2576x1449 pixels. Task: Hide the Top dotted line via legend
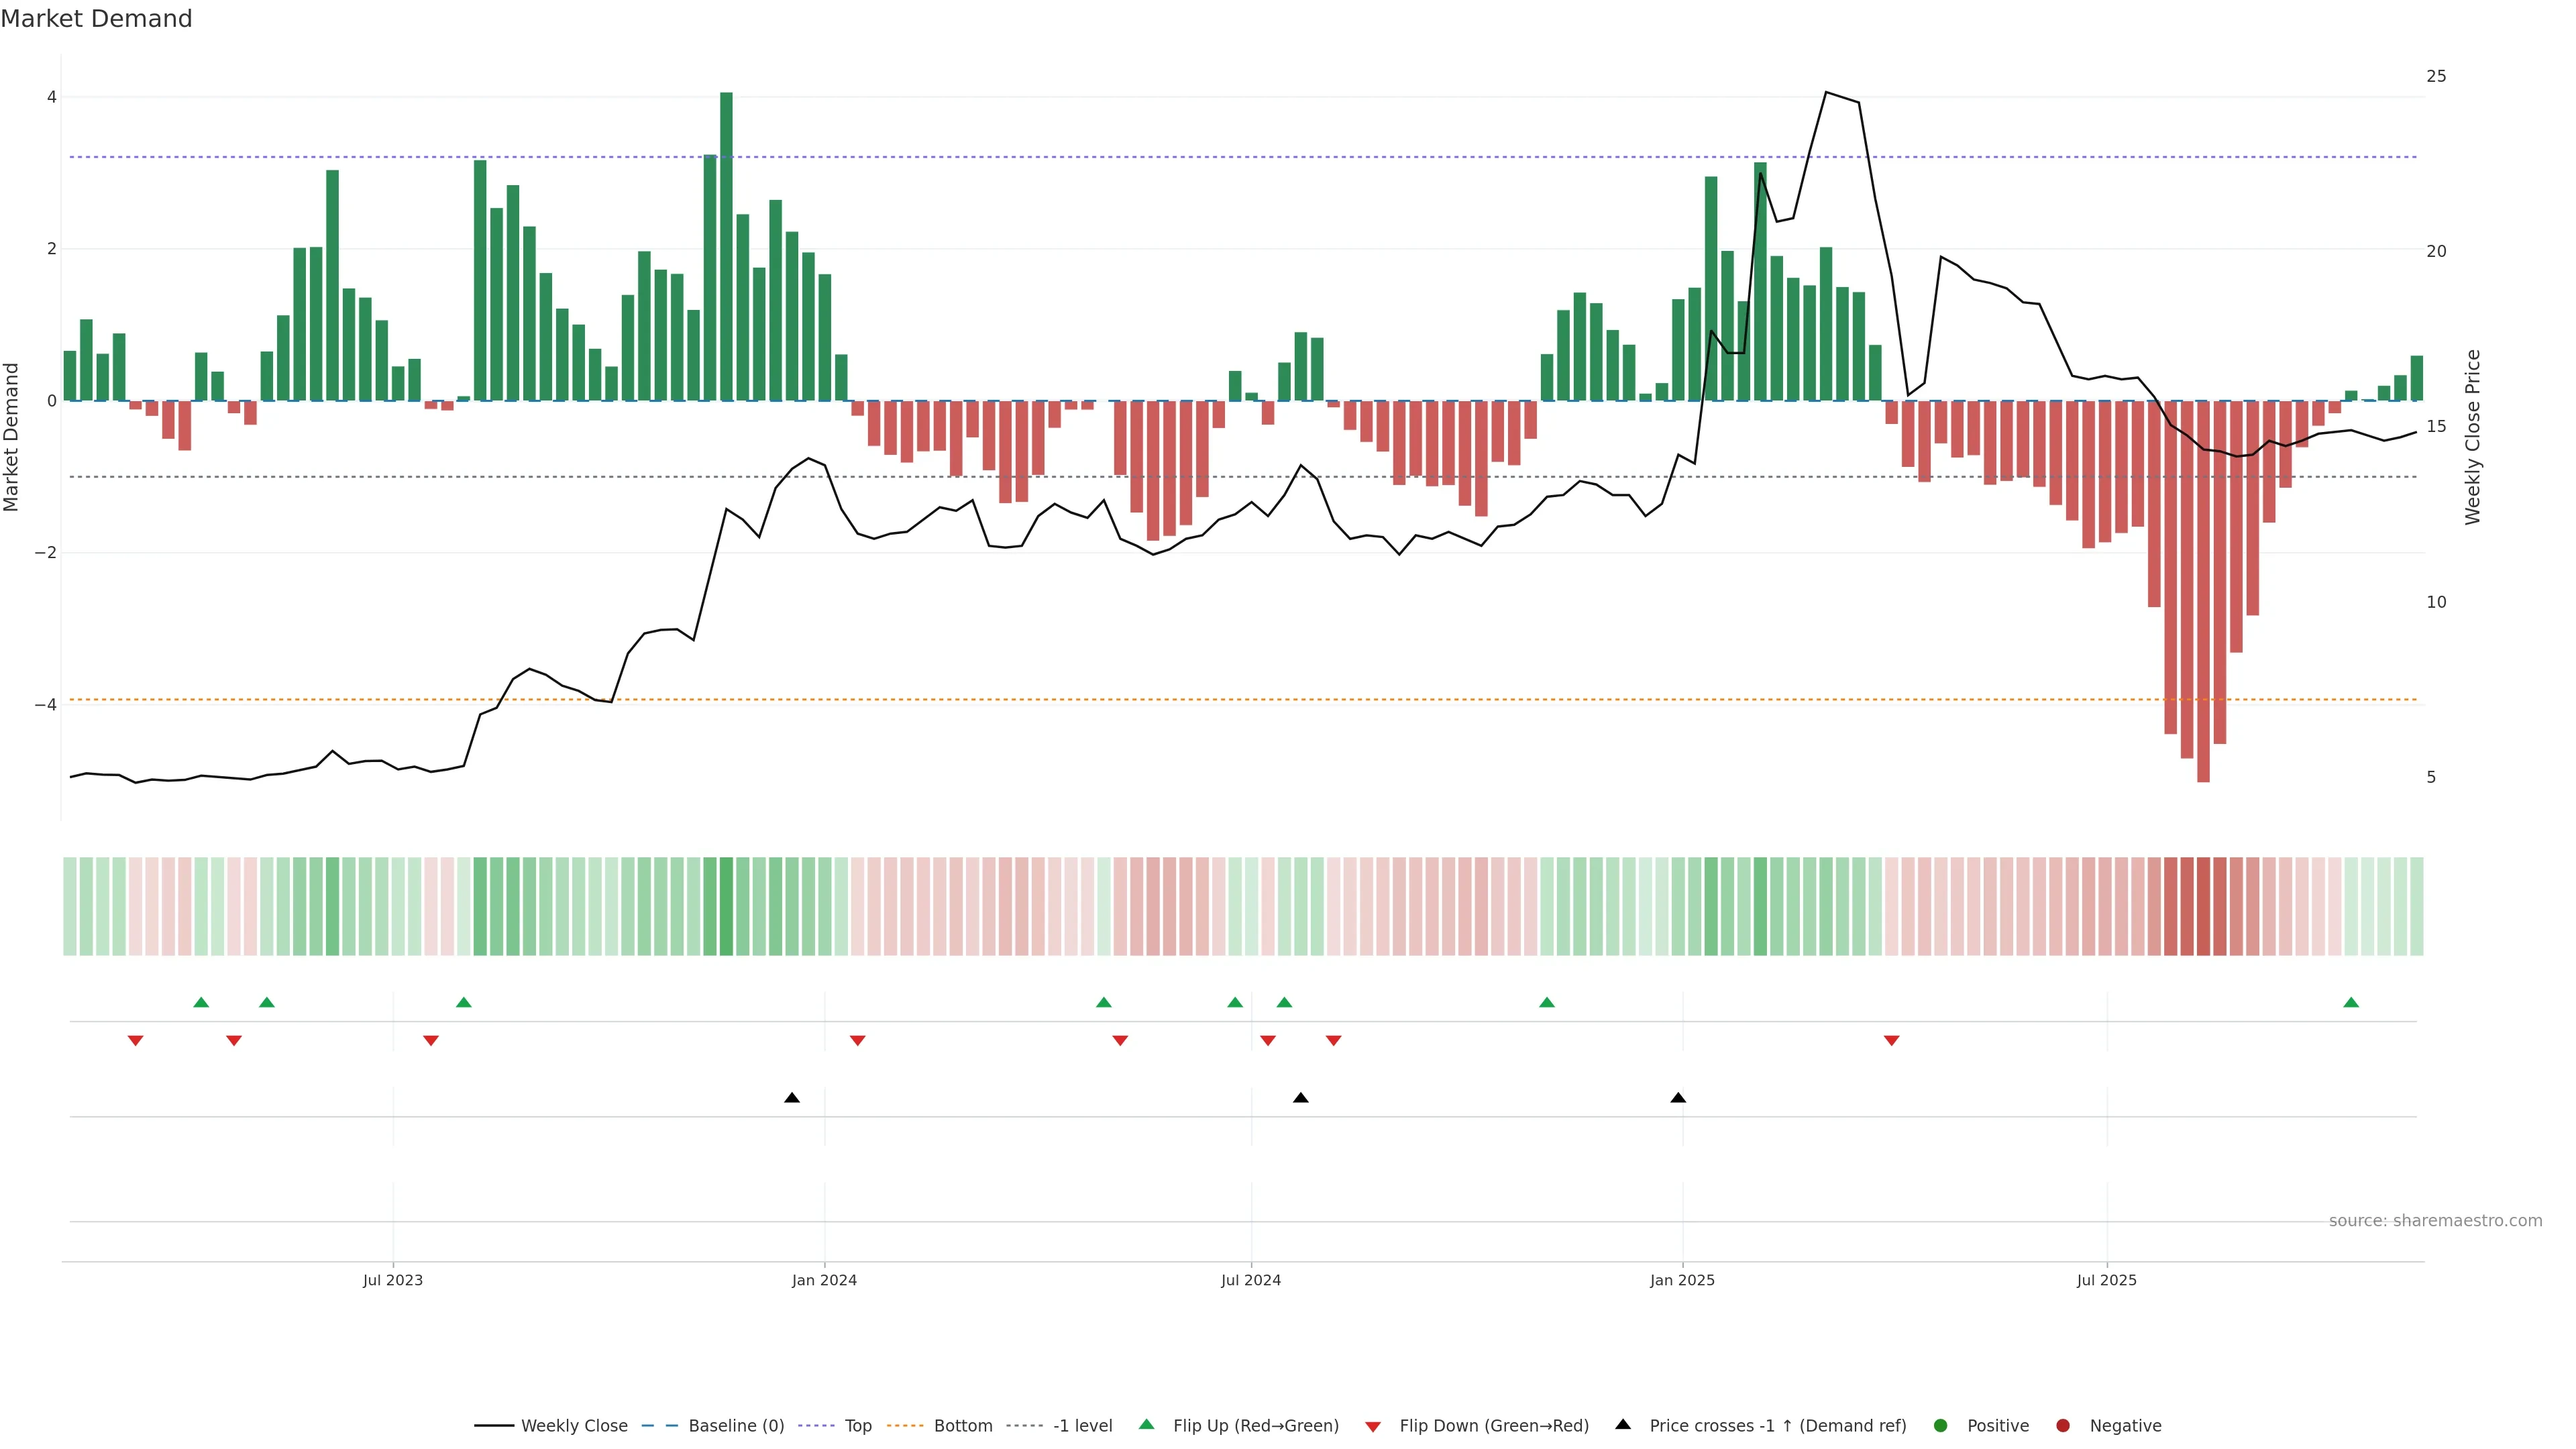tap(857, 1425)
